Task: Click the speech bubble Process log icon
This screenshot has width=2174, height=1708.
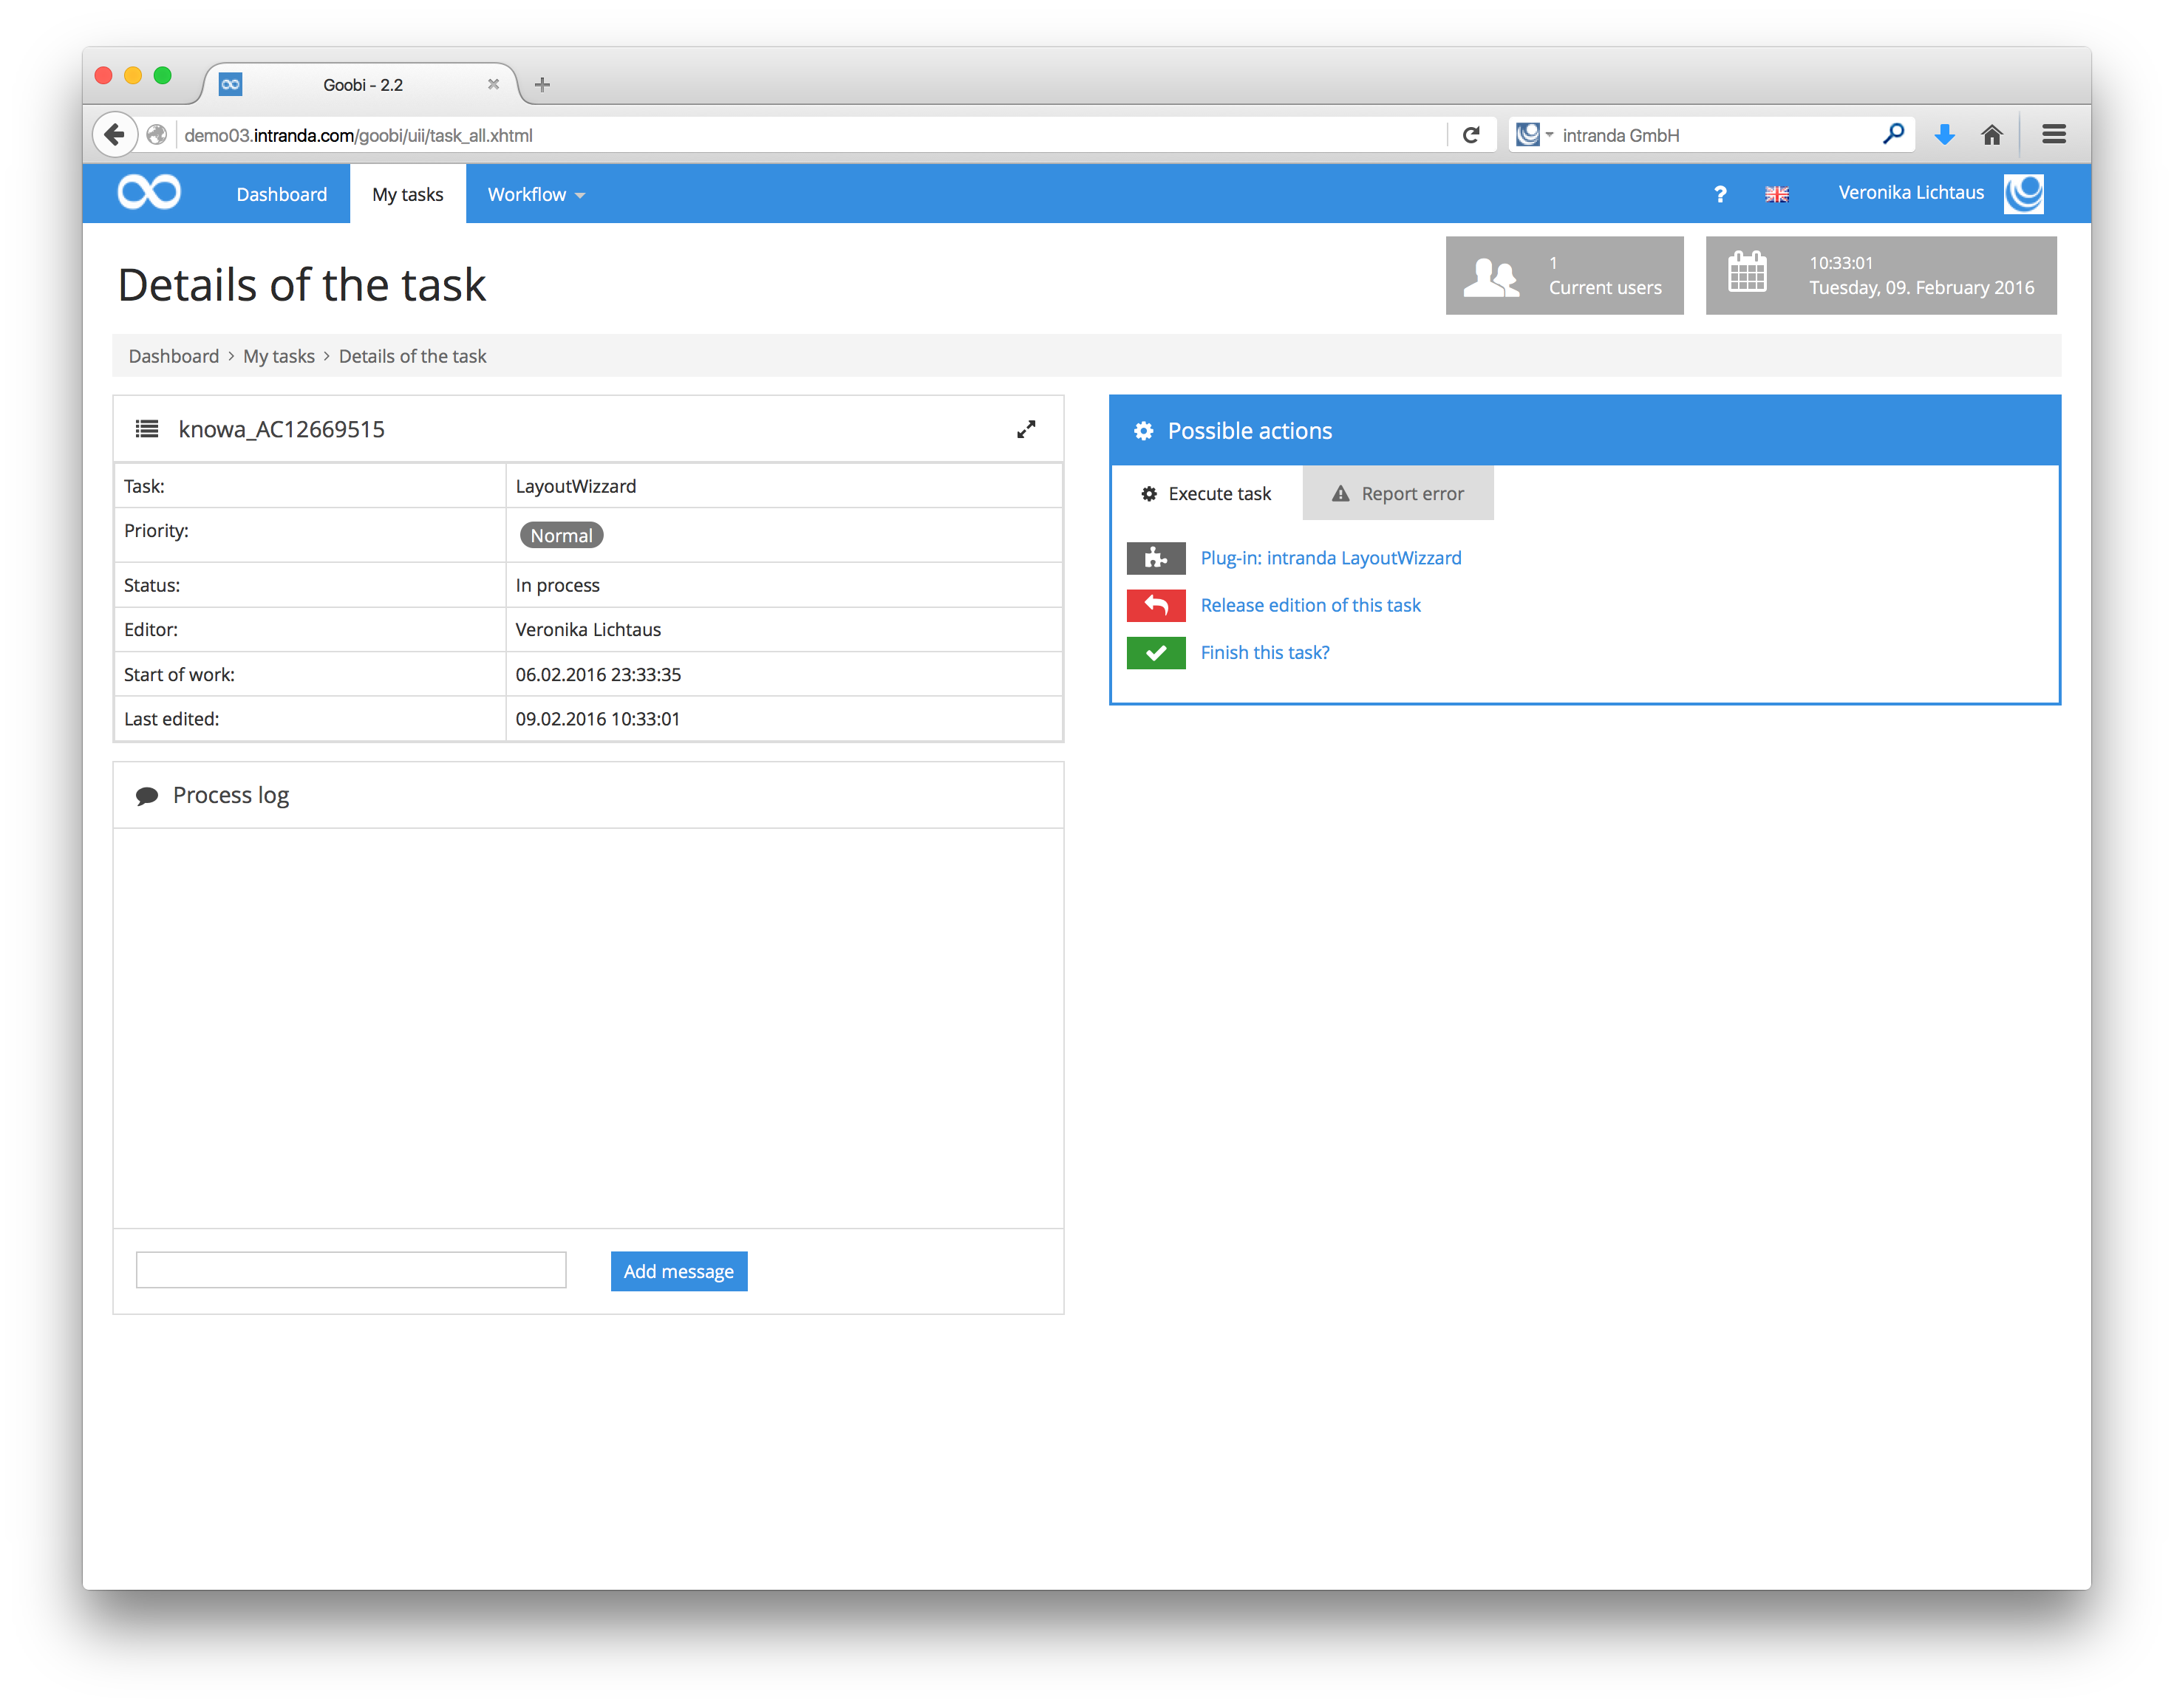Action: click(147, 796)
